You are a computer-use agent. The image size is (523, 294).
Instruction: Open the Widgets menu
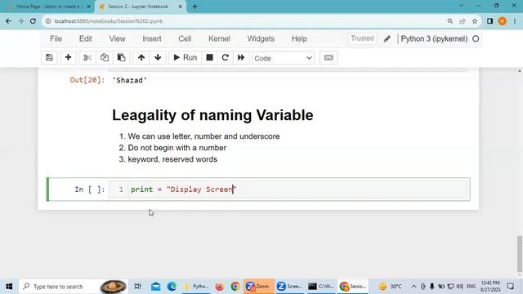[261, 38]
